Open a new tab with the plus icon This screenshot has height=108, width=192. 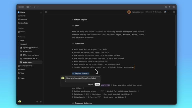[x=169, y=7]
